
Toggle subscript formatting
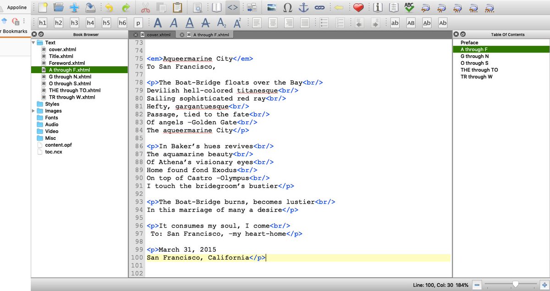(x=221, y=23)
